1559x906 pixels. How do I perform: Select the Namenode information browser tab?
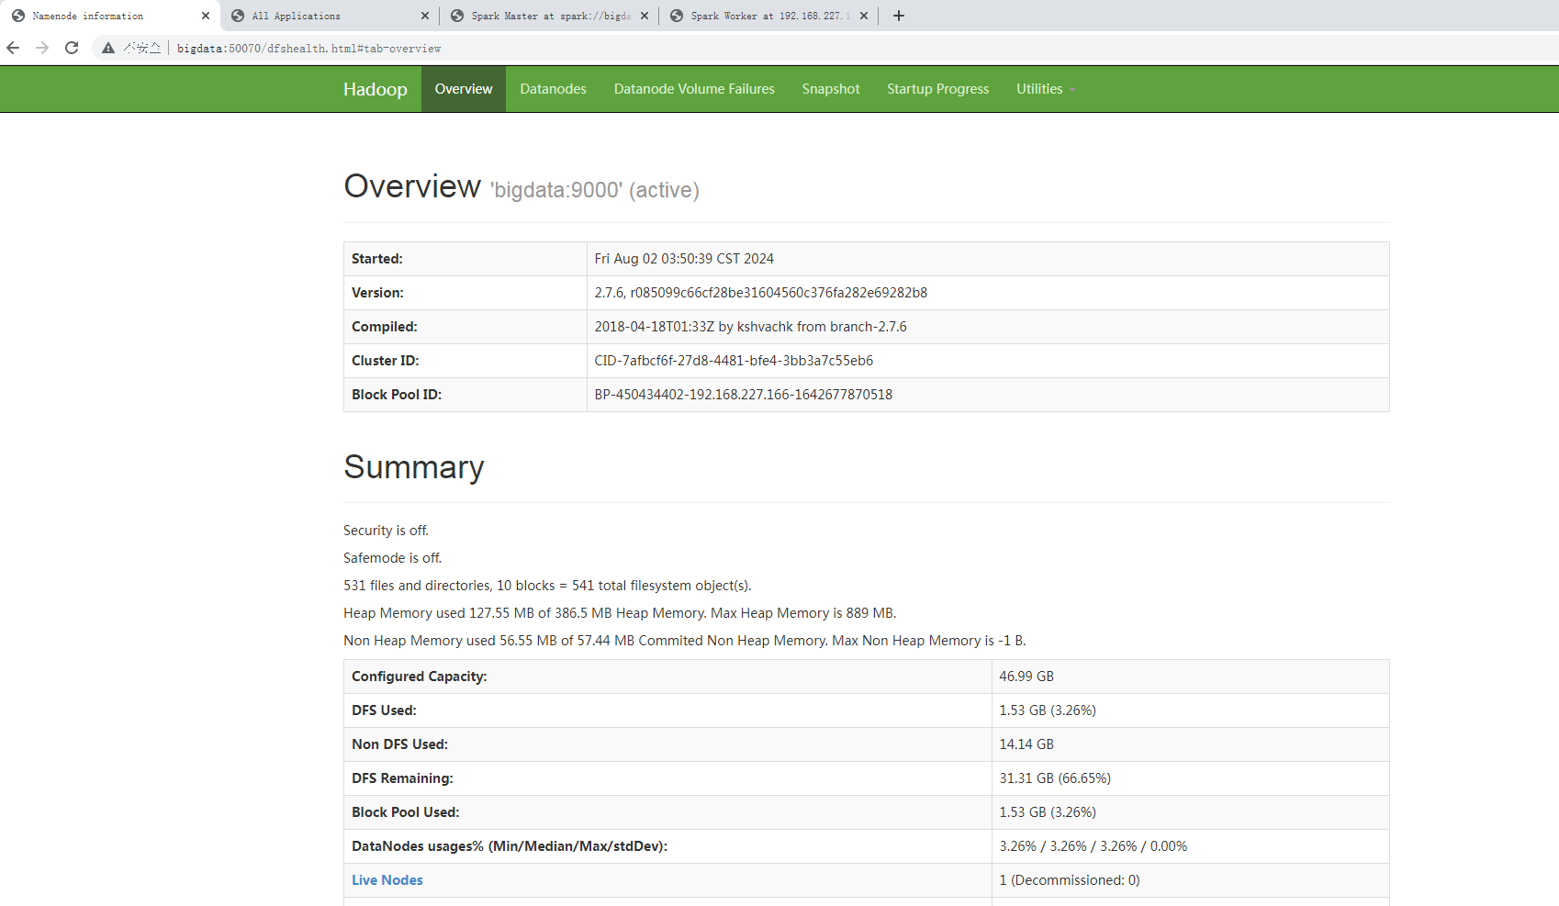tap(110, 16)
